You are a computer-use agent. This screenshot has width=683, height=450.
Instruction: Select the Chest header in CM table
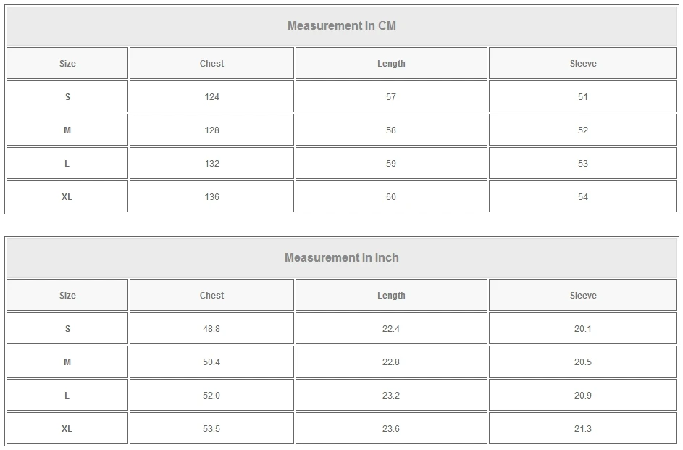[x=211, y=64]
